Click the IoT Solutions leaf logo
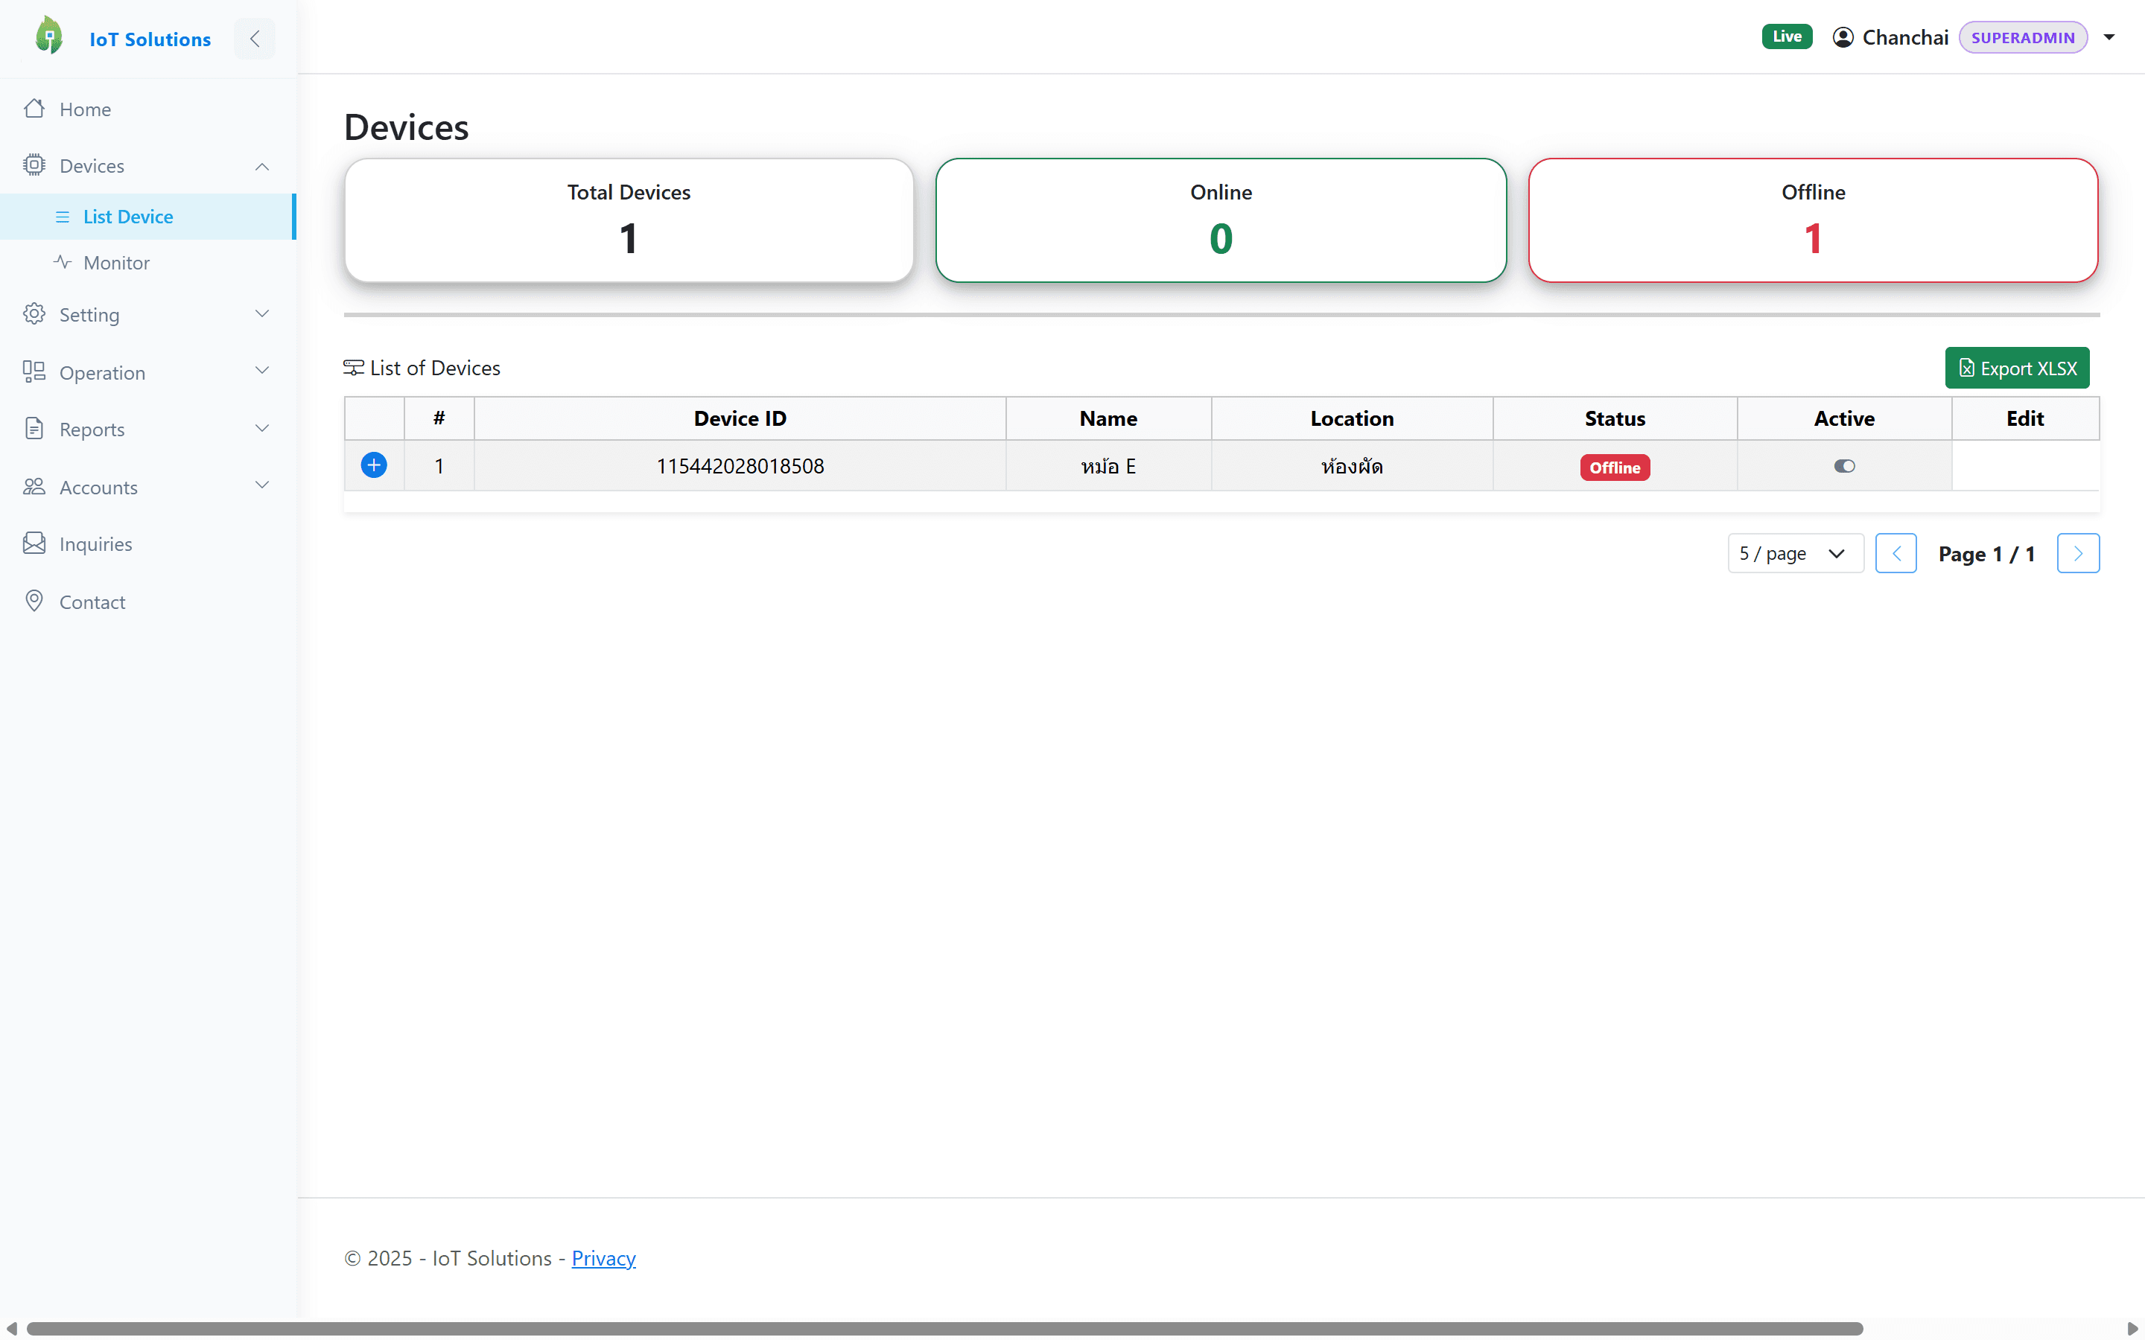Viewport: 2145px width, 1340px height. pyautogui.click(x=50, y=37)
